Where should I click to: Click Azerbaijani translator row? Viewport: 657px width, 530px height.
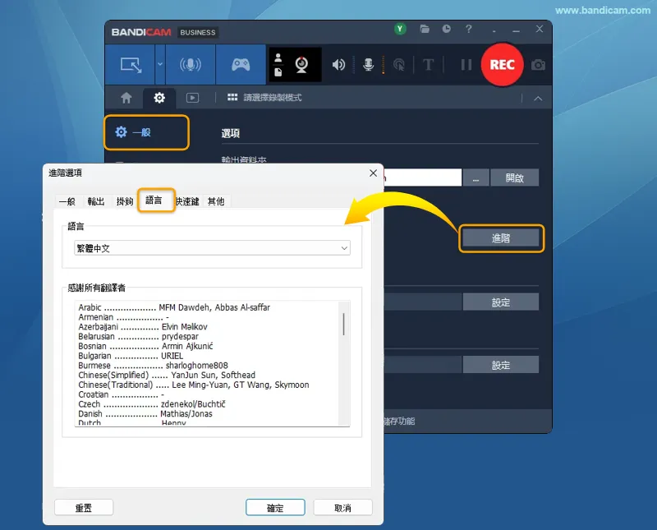(x=143, y=327)
